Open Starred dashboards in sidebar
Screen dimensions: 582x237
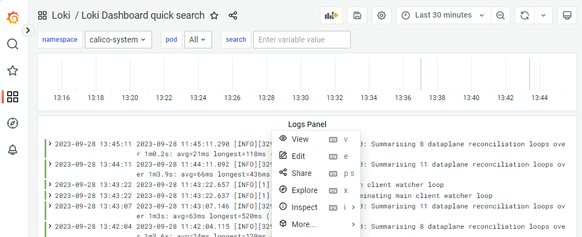pos(13,70)
